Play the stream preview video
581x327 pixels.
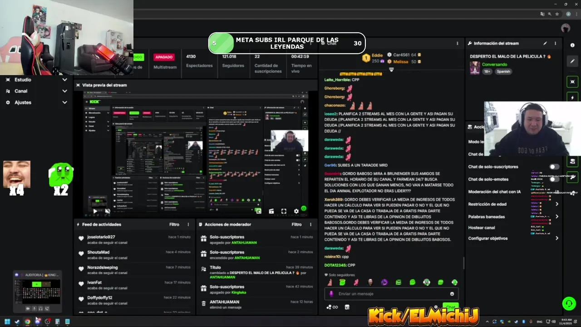click(95, 211)
